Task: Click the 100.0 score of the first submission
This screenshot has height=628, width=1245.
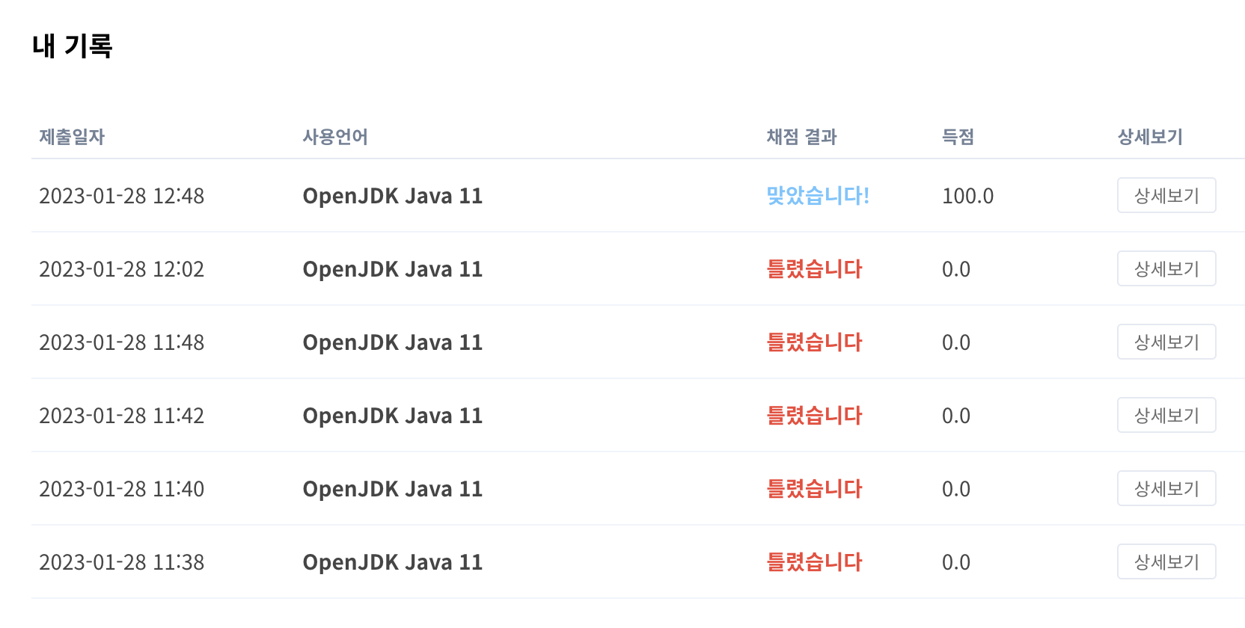Action: point(967,195)
